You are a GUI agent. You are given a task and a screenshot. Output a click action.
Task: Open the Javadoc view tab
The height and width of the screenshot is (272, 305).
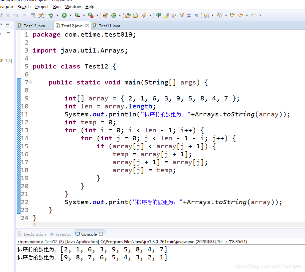tap(63, 234)
